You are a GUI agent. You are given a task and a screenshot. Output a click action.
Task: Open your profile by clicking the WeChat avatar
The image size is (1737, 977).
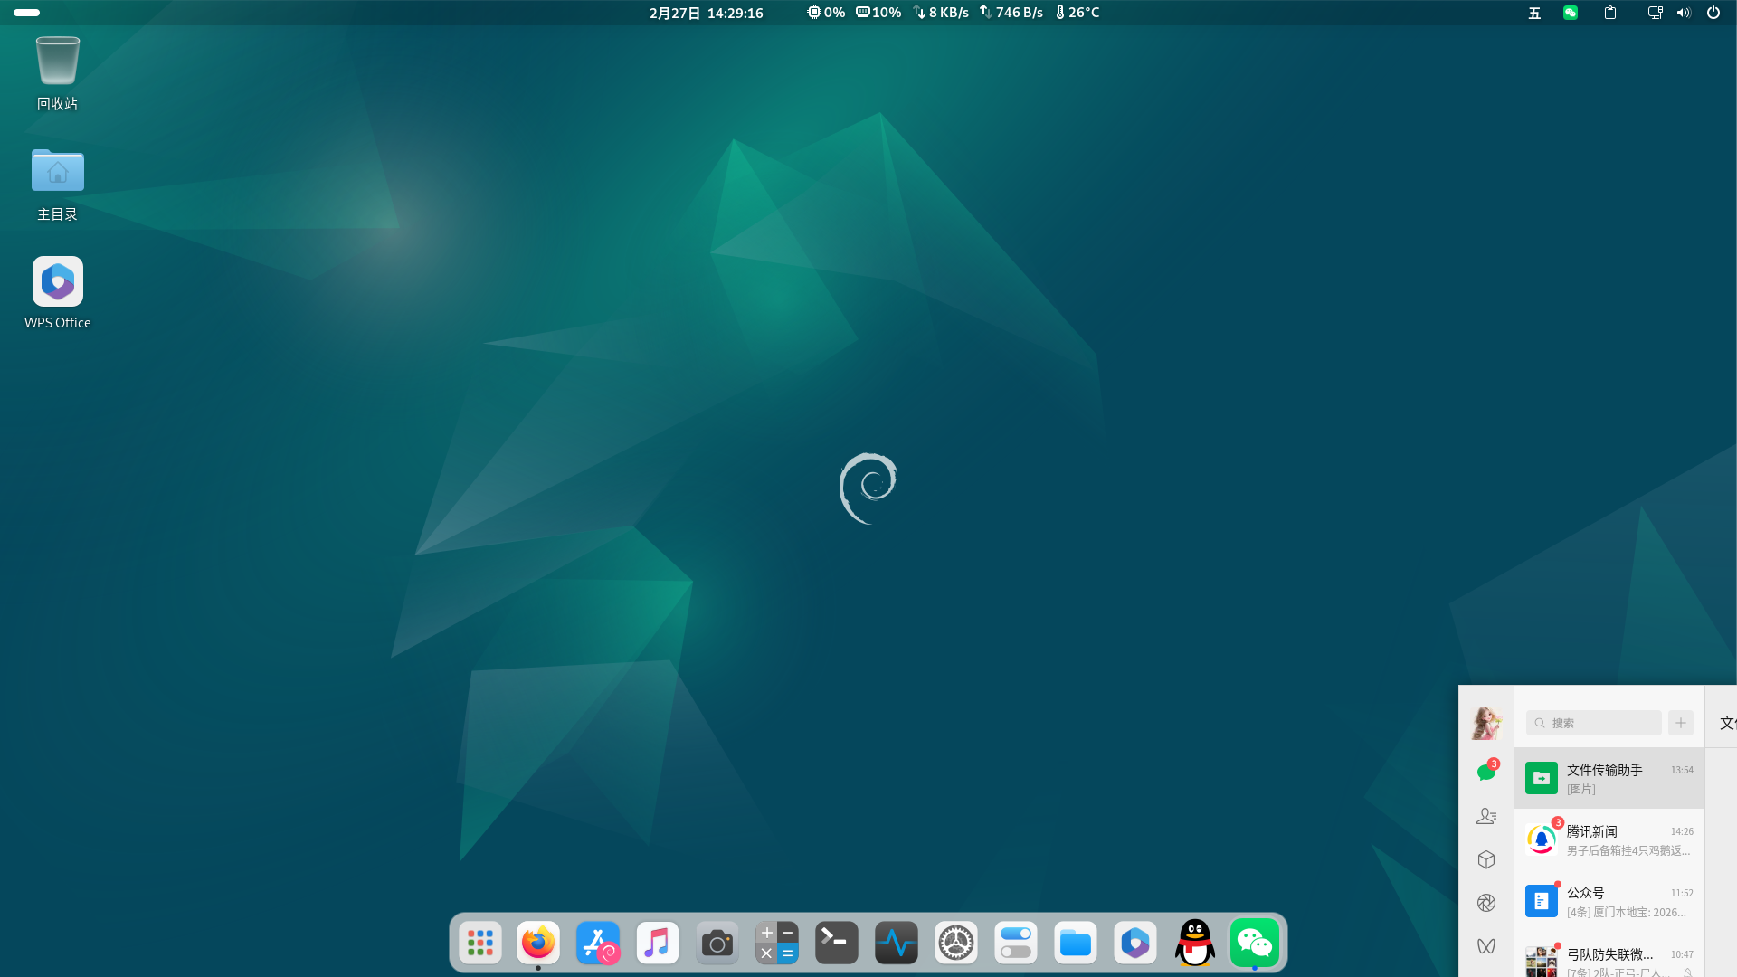(x=1486, y=723)
